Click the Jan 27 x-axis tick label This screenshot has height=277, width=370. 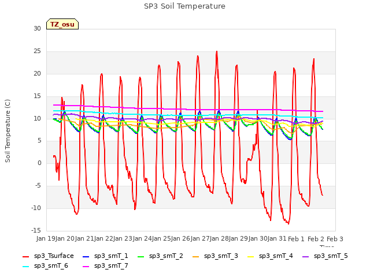201,238
